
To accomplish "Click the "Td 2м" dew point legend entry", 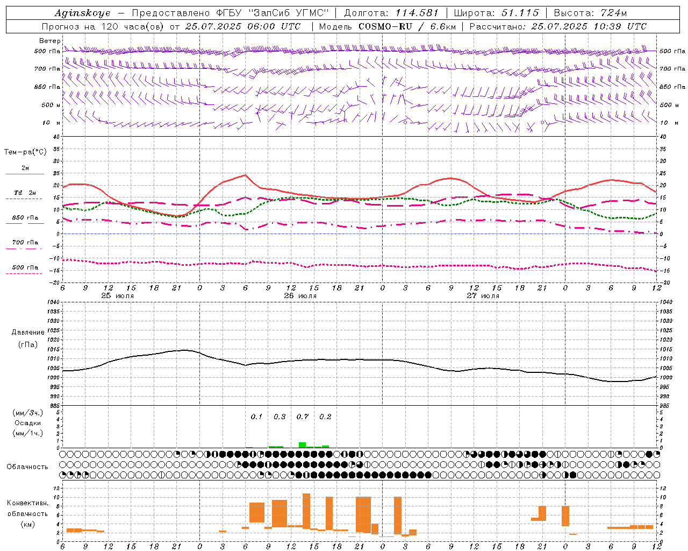I will point(25,193).
